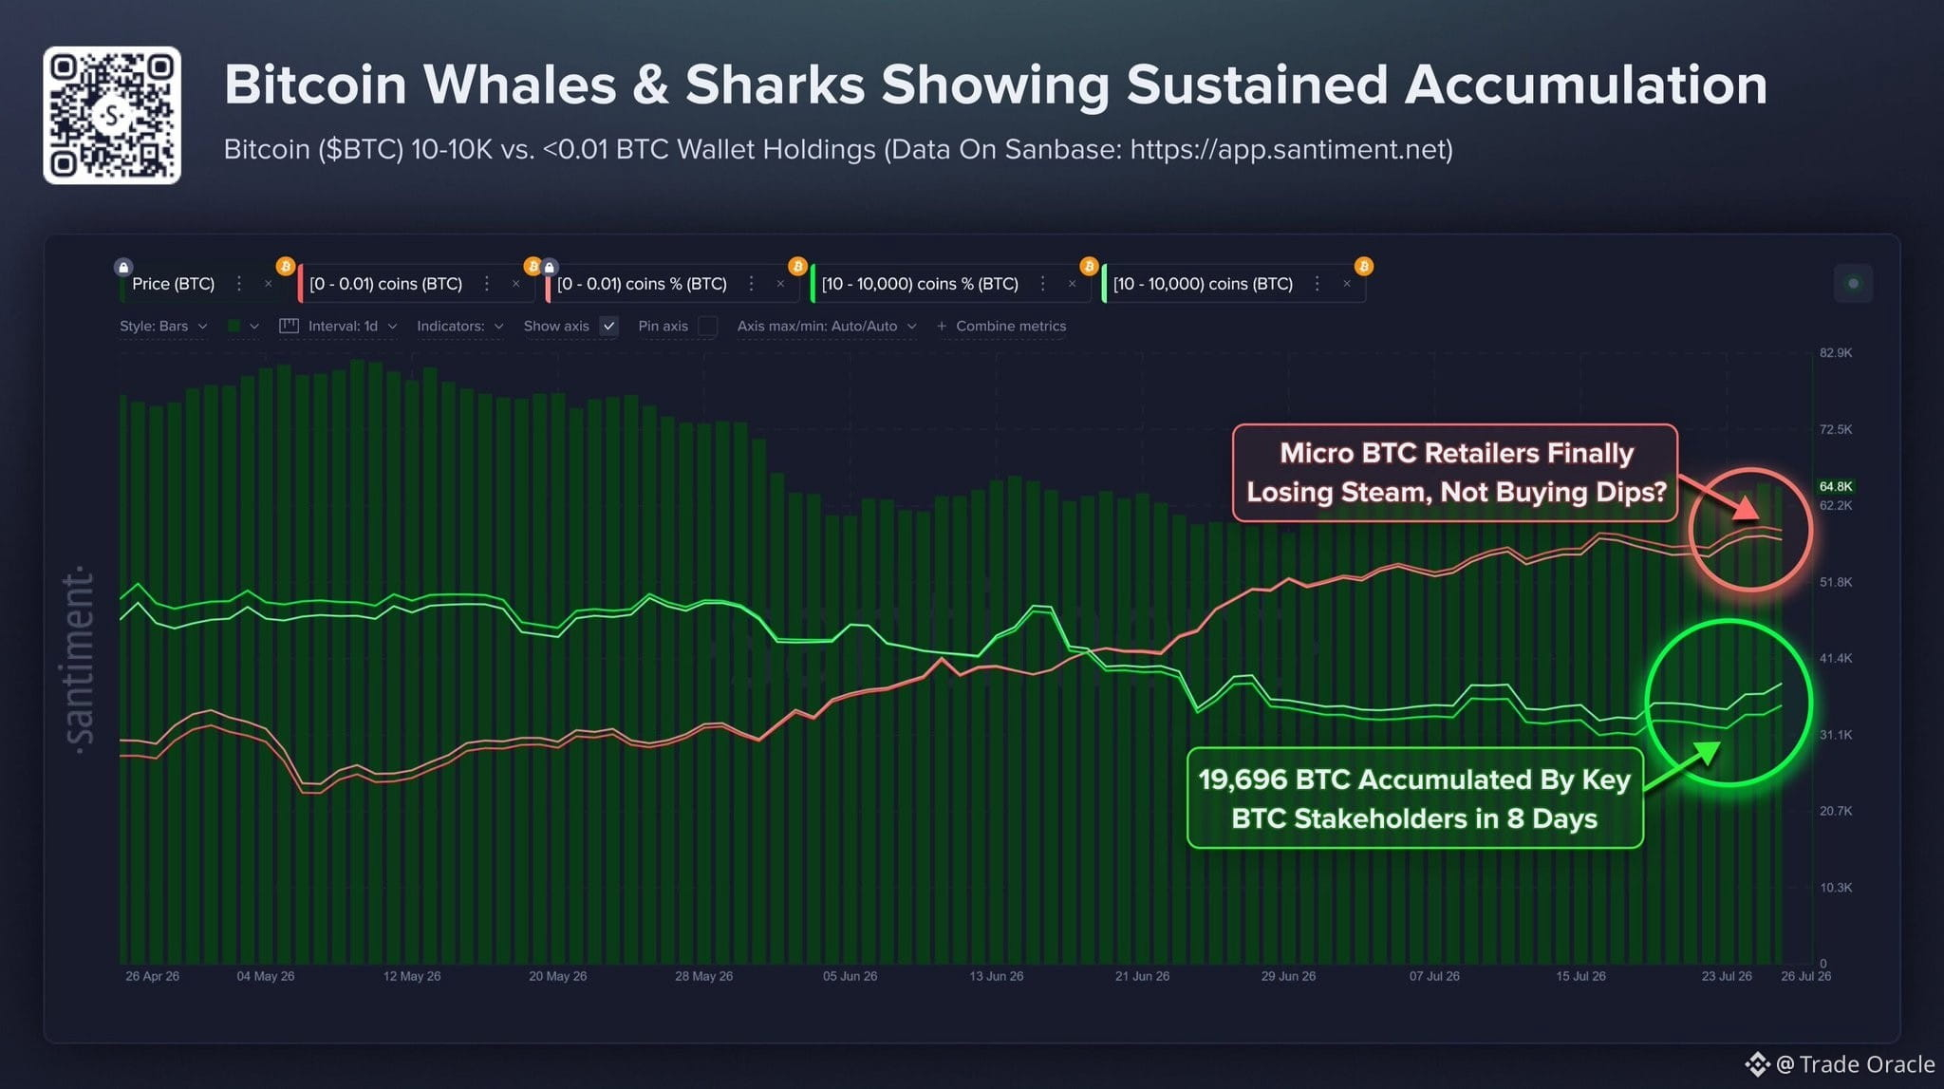
Task: Click the Bitcoin badge on [10 - 10,000) coins % (BTC) chip
Action: point(1089,266)
